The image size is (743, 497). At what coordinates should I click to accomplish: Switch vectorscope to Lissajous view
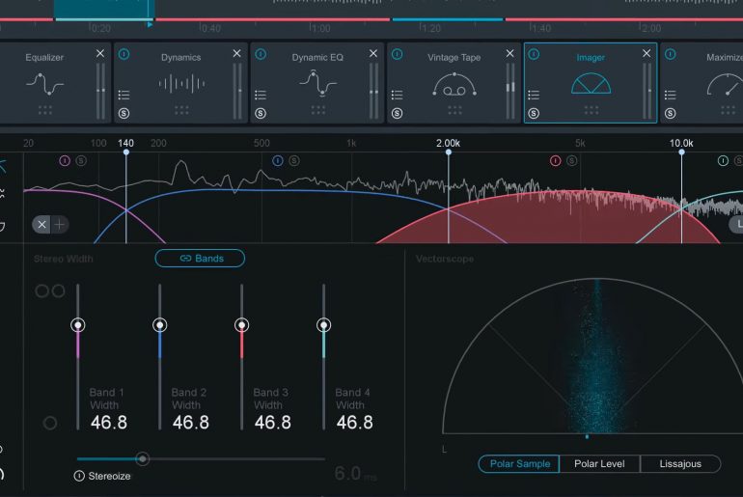[x=679, y=464]
